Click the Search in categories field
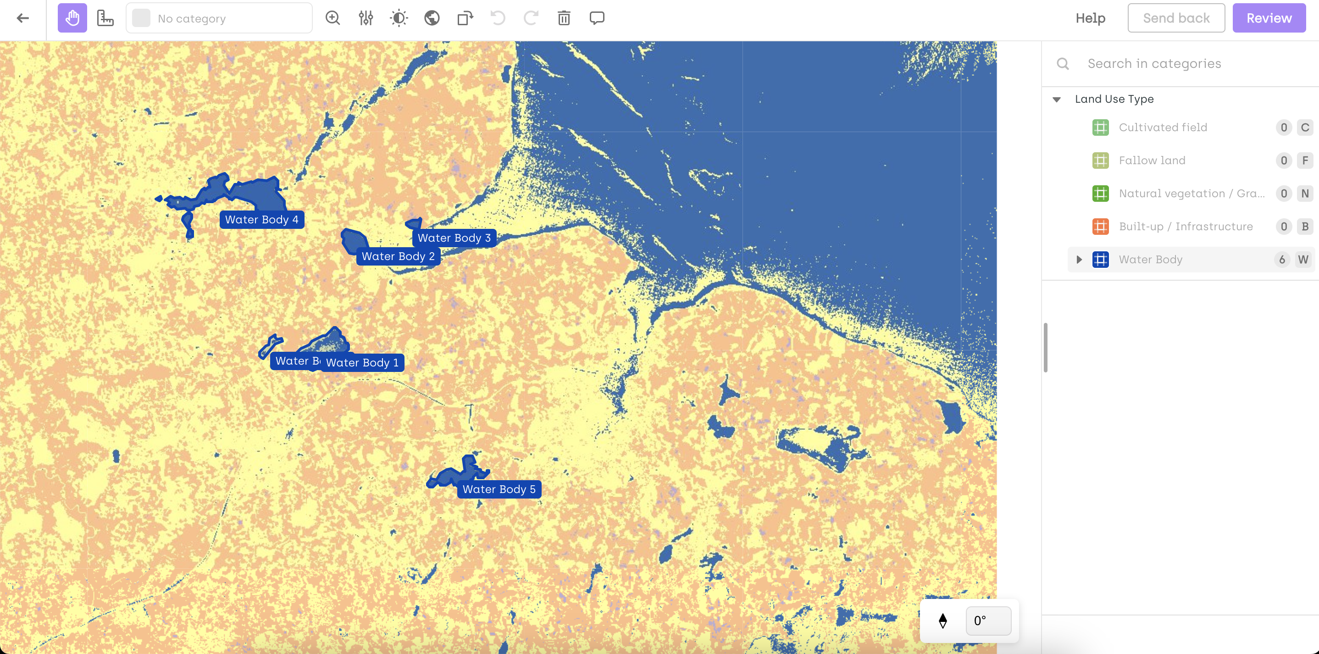Screen dimensions: 1319x654 coord(1178,63)
